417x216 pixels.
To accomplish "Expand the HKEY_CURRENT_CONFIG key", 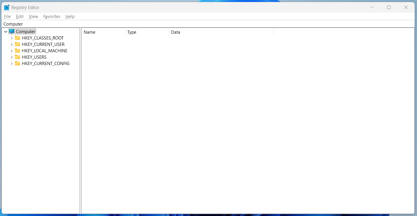I will pos(12,64).
